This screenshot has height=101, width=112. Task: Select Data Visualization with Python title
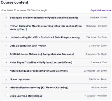[28, 46]
